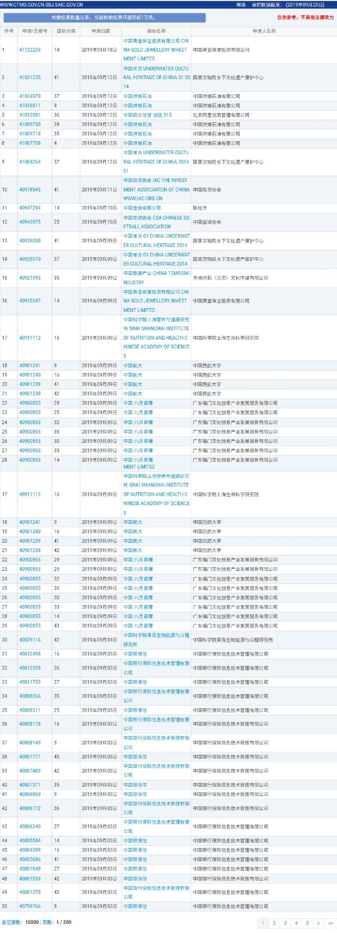Click the 申请日期 column header
Viewport: 337px width, 933px height.
click(x=101, y=31)
